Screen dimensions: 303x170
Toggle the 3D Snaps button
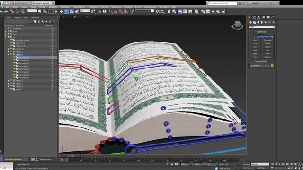(x=111, y=12)
